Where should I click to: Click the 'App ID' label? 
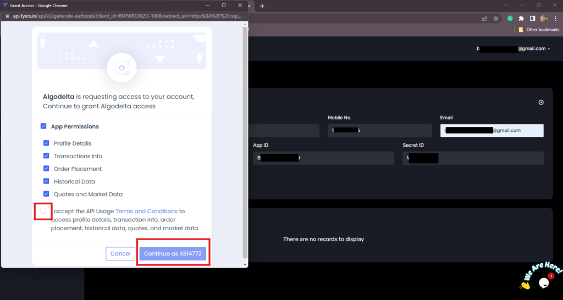click(x=261, y=146)
